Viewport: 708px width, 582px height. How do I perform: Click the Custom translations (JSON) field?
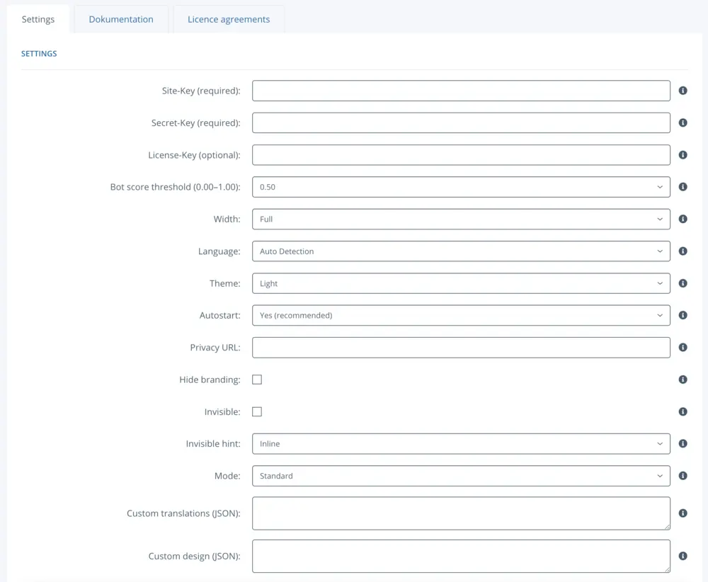(x=460, y=513)
